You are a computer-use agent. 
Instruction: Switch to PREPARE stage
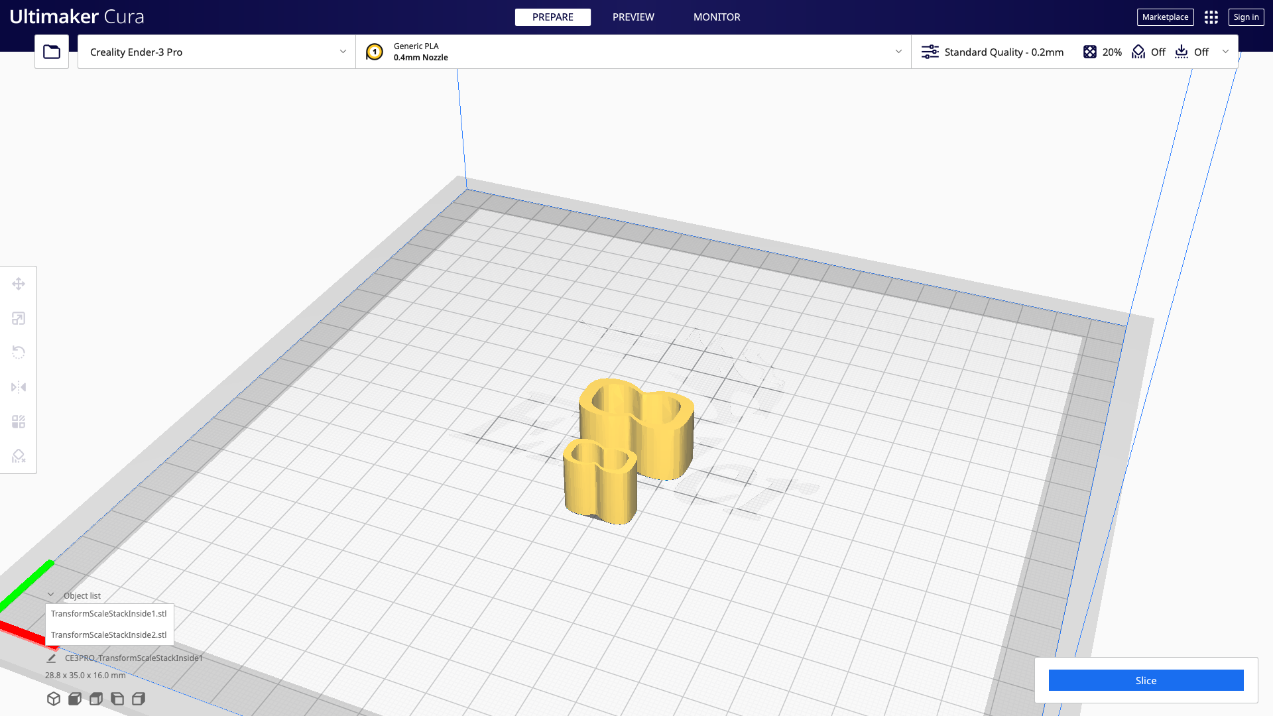click(x=553, y=17)
